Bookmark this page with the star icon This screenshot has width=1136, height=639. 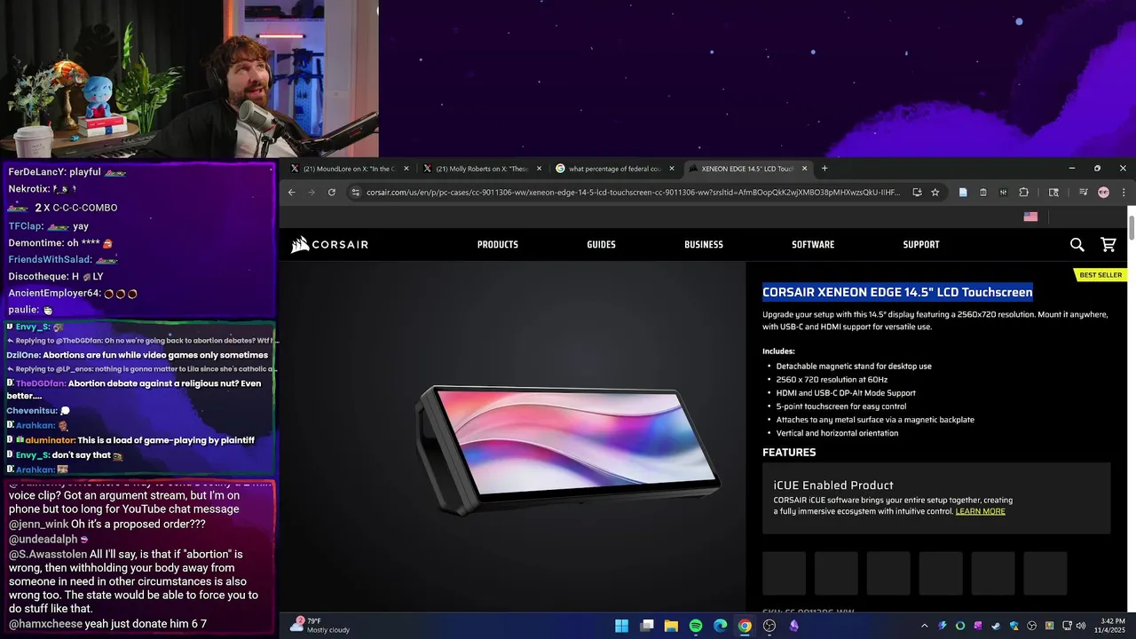935,192
